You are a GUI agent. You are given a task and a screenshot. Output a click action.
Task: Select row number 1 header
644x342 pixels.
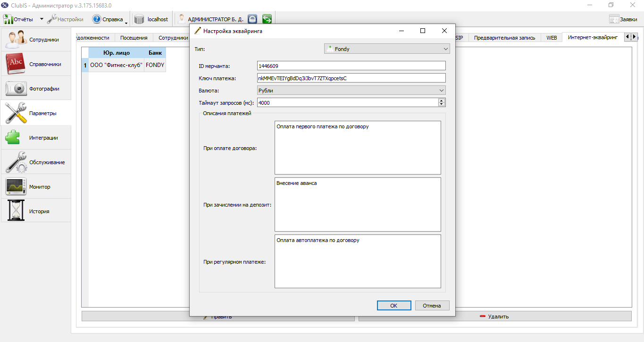[x=85, y=65]
